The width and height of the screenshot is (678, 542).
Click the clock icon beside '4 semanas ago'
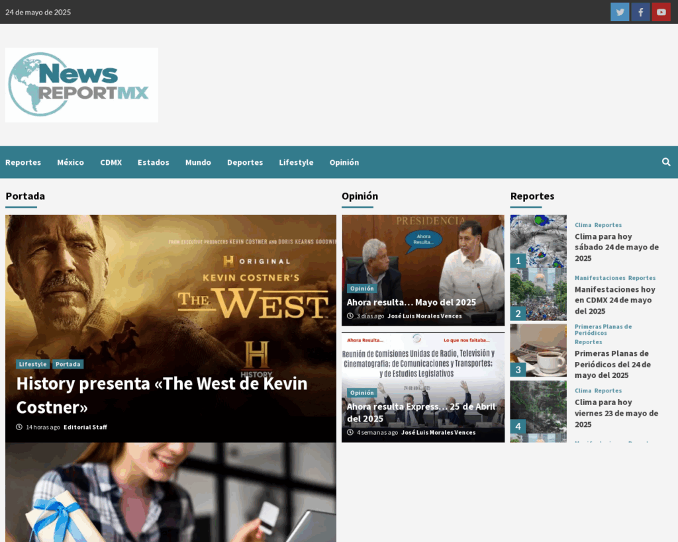350,432
